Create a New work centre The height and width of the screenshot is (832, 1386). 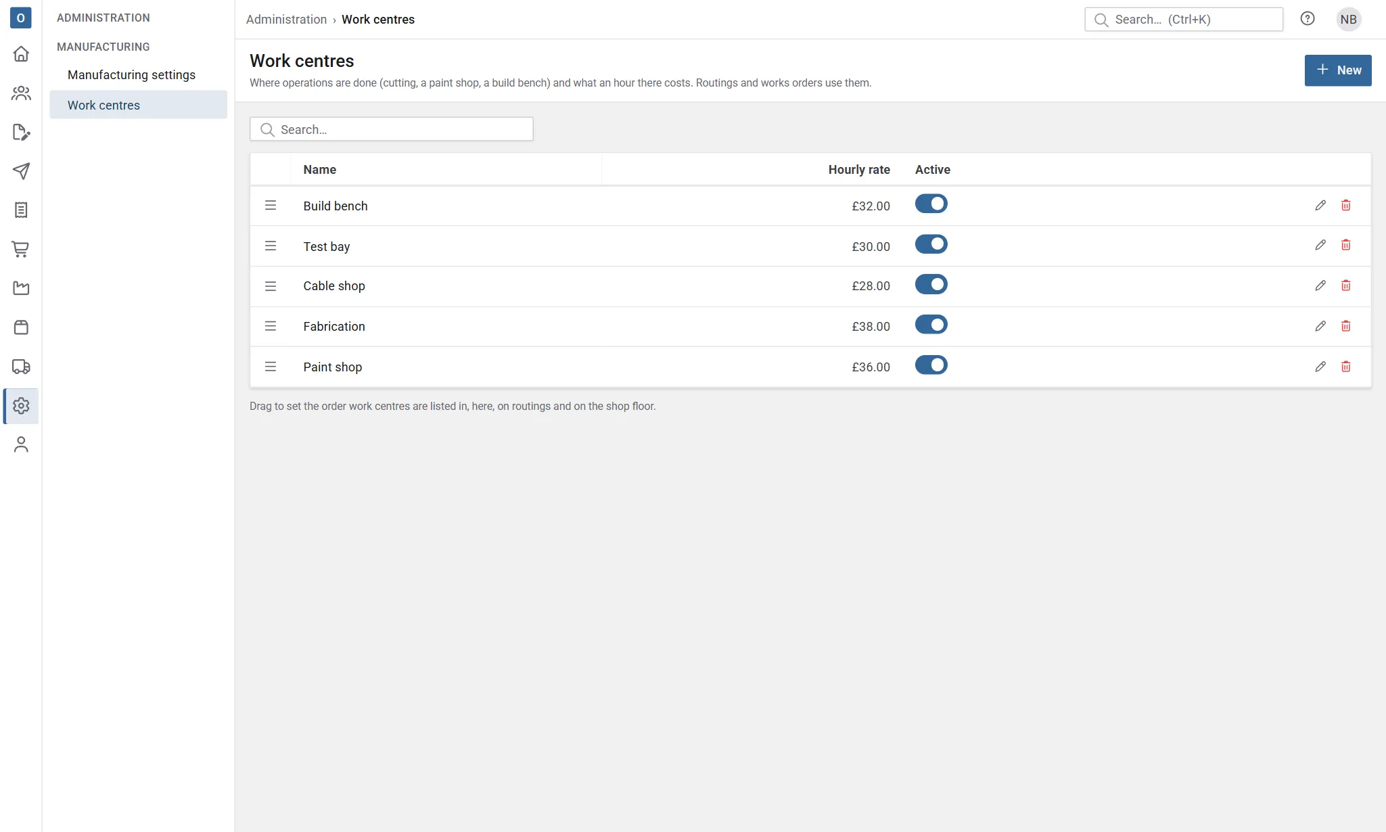coord(1337,70)
